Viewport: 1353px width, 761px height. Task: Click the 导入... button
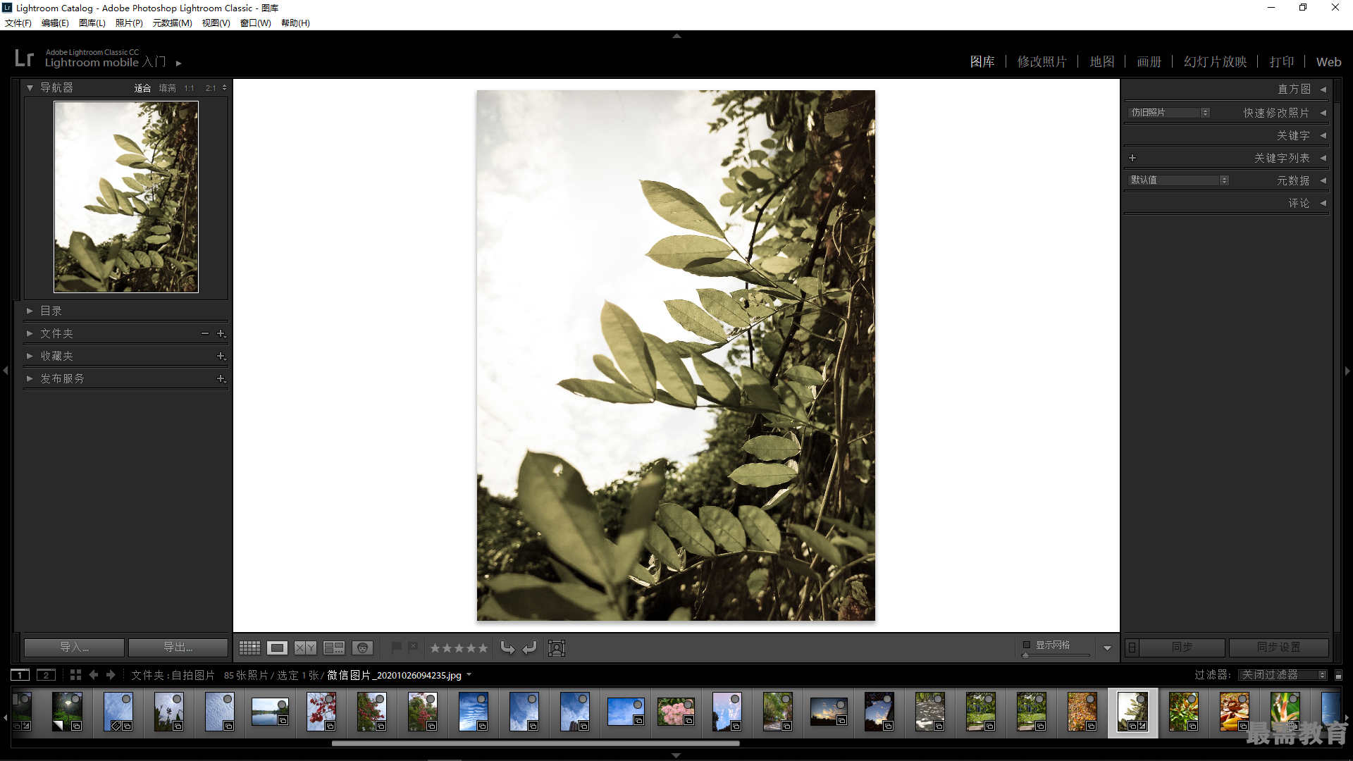(x=74, y=647)
